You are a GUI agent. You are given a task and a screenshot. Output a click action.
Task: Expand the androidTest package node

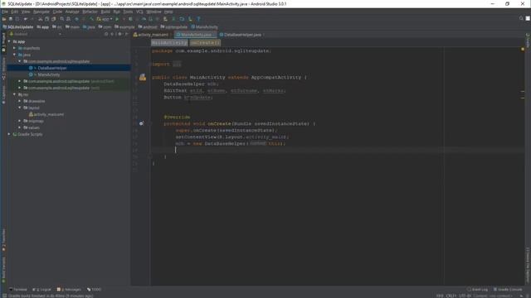tap(20, 81)
